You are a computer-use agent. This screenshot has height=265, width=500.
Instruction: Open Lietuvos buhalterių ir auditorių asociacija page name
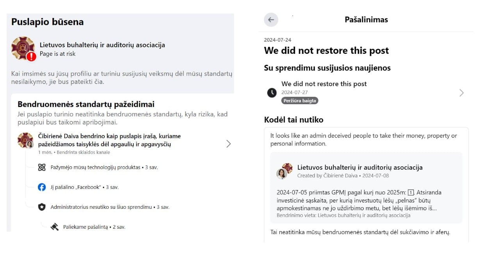click(102, 45)
